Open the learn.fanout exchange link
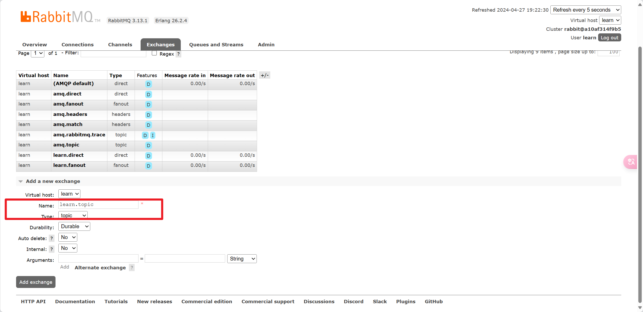Viewport: 643px width, 312px height. tap(69, 165)
